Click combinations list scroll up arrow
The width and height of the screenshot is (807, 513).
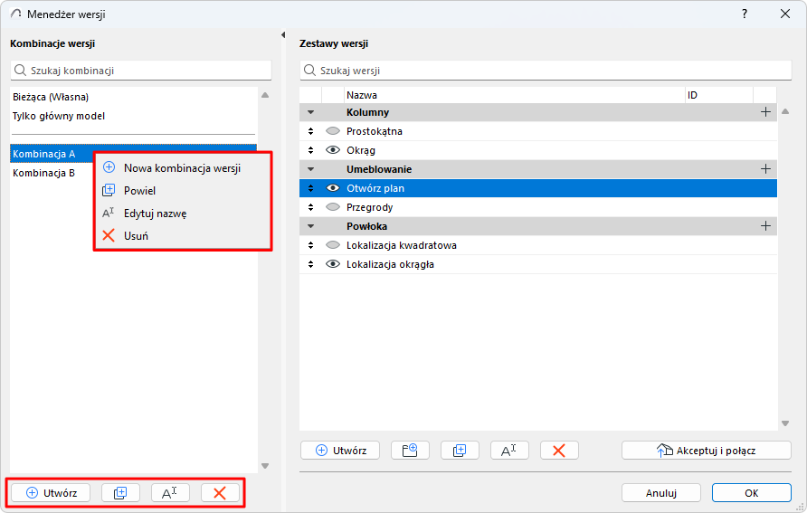tap(265, 95)
